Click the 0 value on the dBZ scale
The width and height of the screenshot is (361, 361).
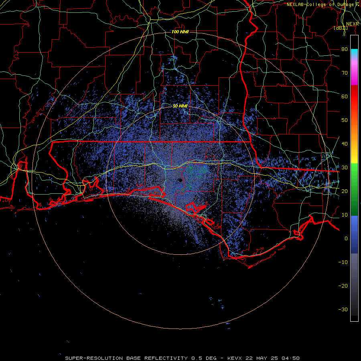[346, 239]
